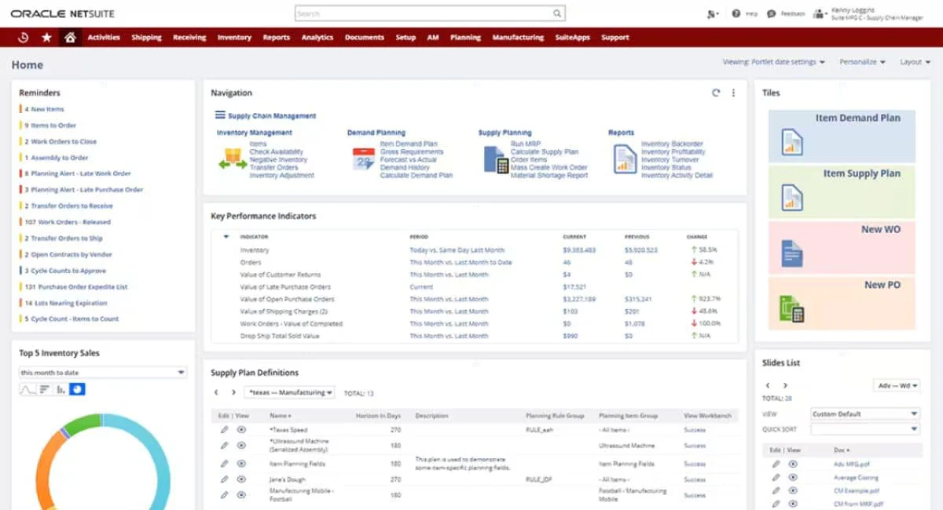The image size is (943, 510).
Task: Open the Manufacturing menu
Action: tap(518, 37)
